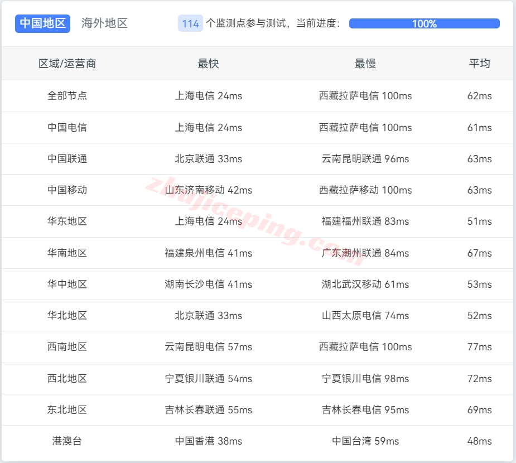This screenshot has width=516, height=463.
Task: Click the 山西太原电信 74ms cell
Action: [365, 316]
